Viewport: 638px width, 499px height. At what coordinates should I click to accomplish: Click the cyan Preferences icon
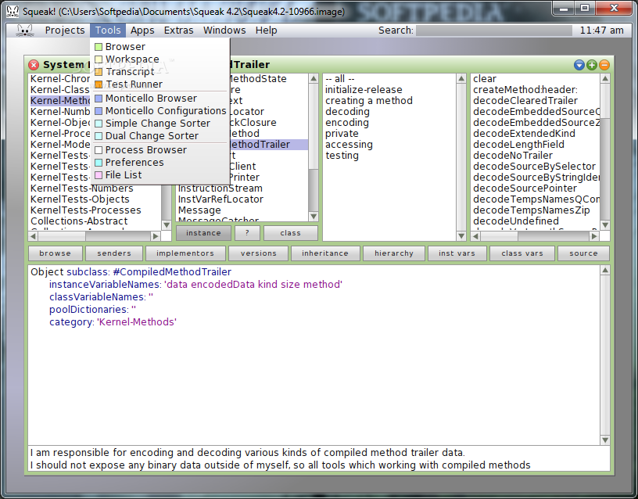(99, 163)
